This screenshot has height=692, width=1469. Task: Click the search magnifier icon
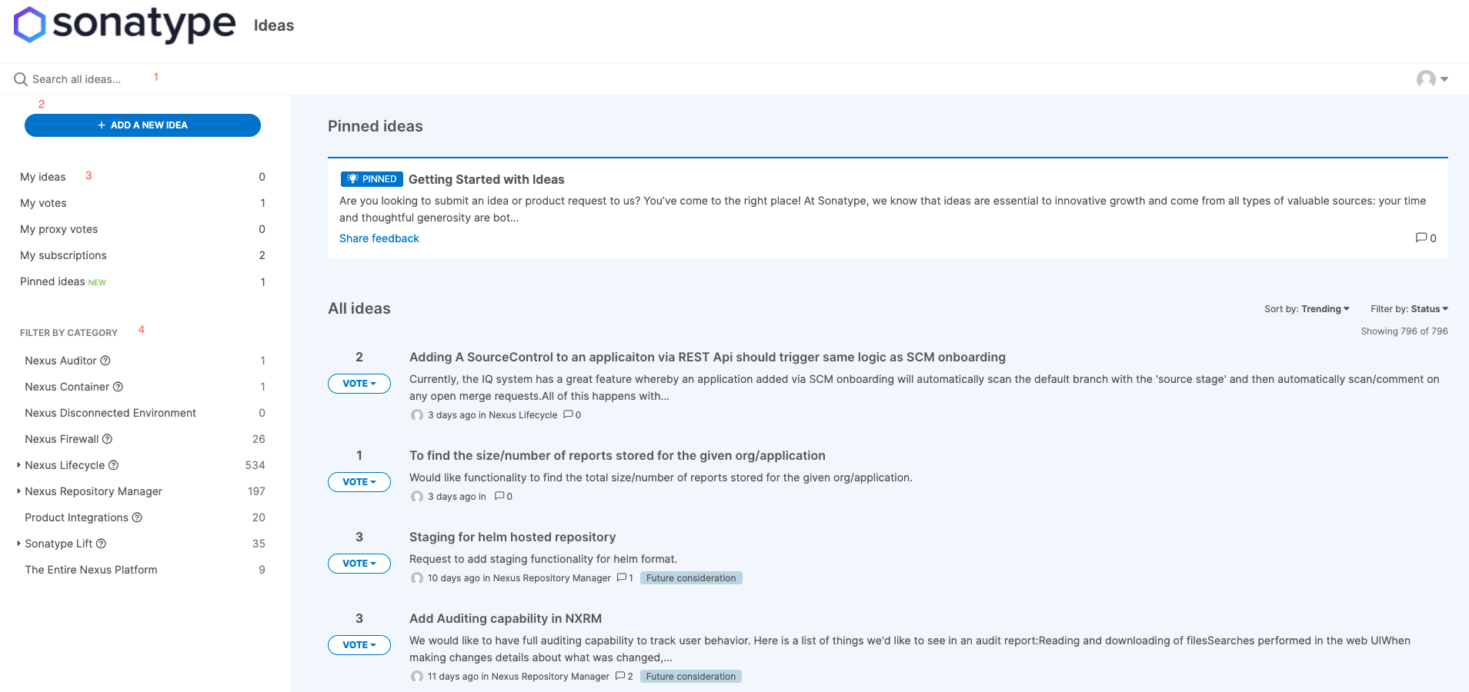click(x=20, y=79)
